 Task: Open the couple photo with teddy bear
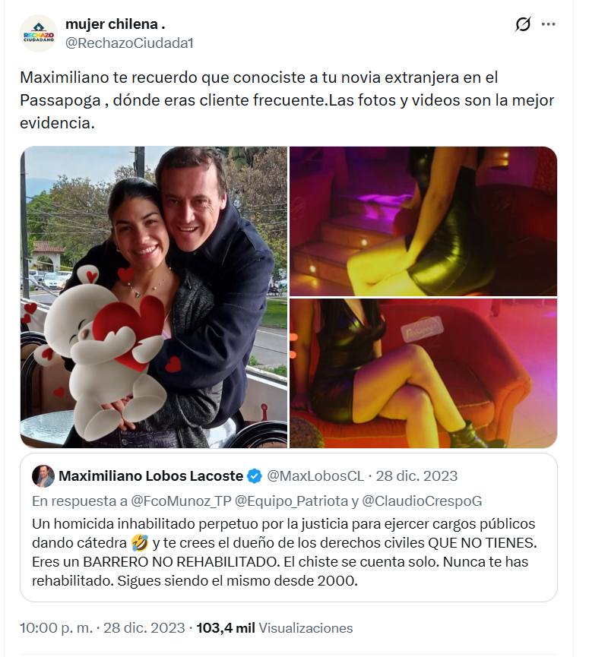[154, 297]
